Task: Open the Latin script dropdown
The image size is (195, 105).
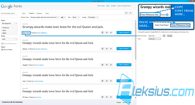Action: pos(9,39)
